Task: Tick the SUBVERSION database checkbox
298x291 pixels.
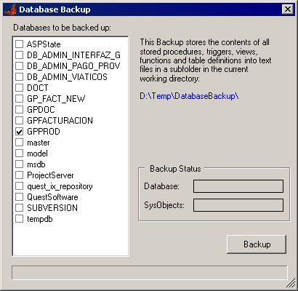Action: click(x=19, y=208)
